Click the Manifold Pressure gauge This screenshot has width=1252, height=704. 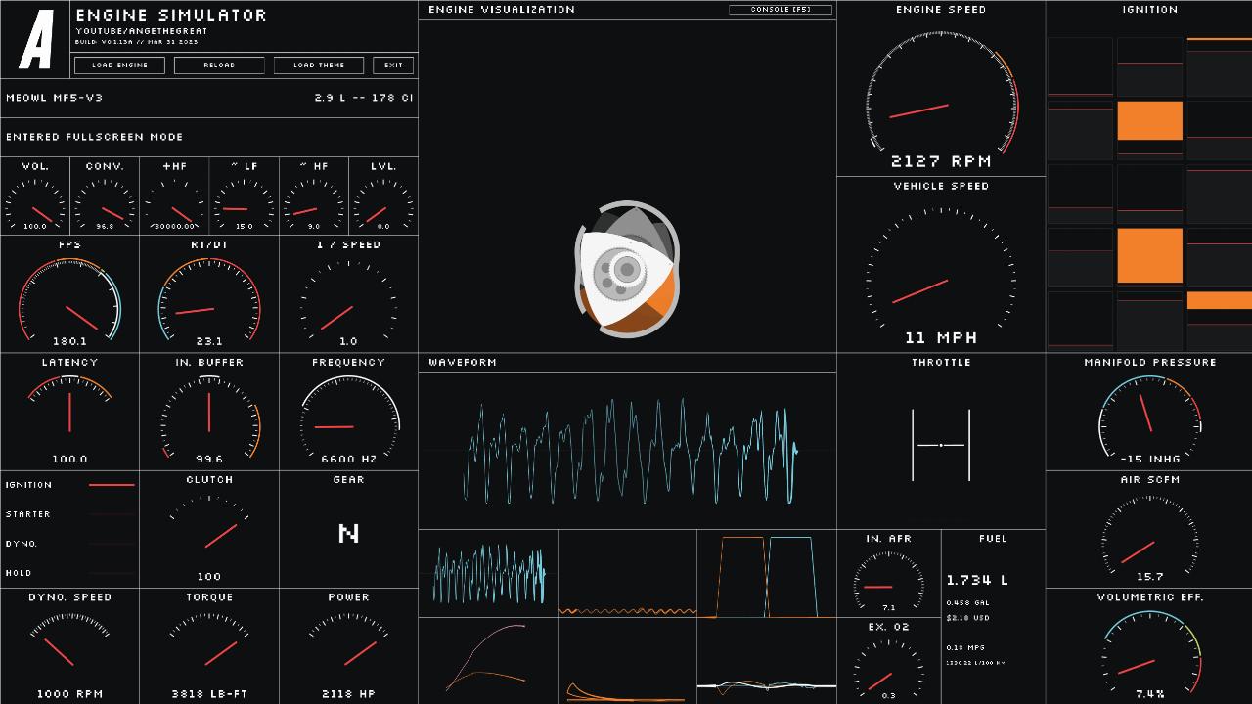(x=1149, y=416)
